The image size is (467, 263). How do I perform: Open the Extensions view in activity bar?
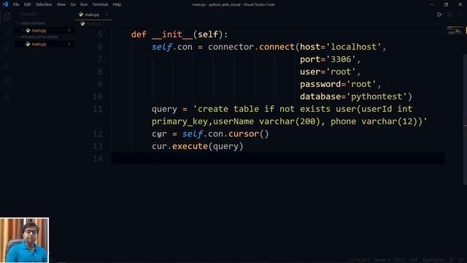[x=7, y=81]
